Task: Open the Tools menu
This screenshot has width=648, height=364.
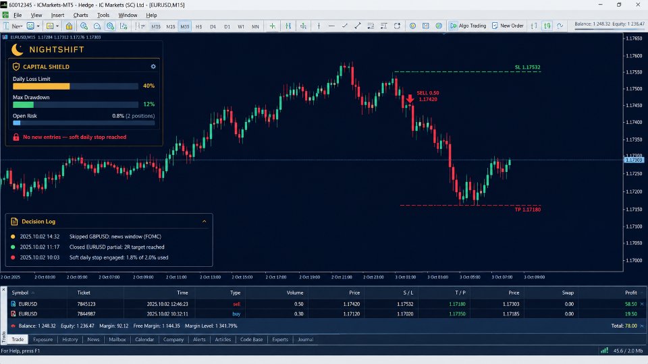Action: 103,16
